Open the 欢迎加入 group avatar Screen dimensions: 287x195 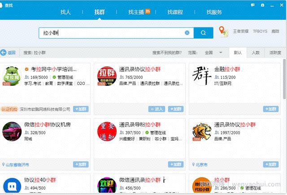[107, 186]
